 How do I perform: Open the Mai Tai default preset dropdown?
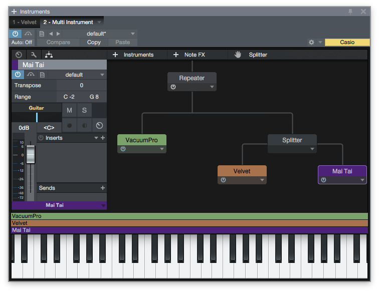(102, 75)
